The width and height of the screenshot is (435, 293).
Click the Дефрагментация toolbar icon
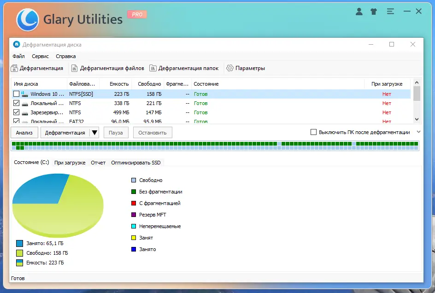(x=14, y=68)
